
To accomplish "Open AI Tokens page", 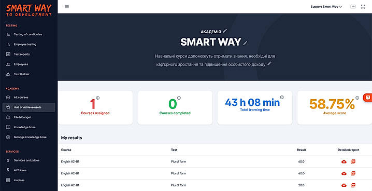I will pyautogui.click(x=20, y=170).
